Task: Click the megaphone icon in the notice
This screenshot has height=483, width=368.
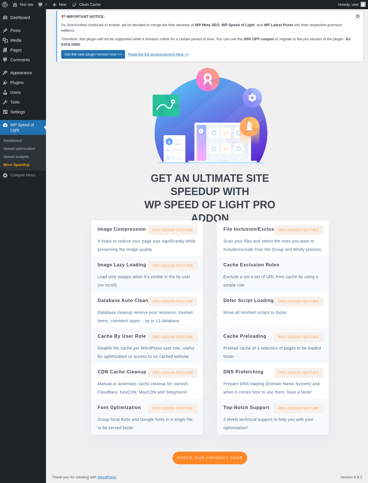Action: (x=63, y=16)
